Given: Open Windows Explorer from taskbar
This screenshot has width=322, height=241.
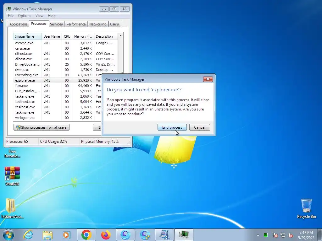Looking at the screenshot, I should [x=48, y=235].
